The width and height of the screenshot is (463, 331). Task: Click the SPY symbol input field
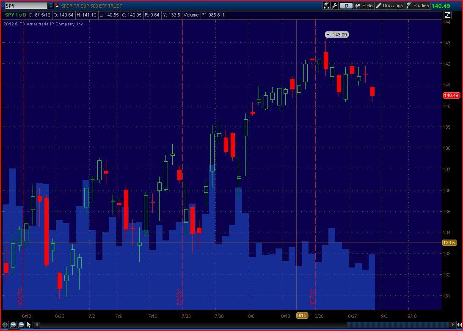click(26, 6)
